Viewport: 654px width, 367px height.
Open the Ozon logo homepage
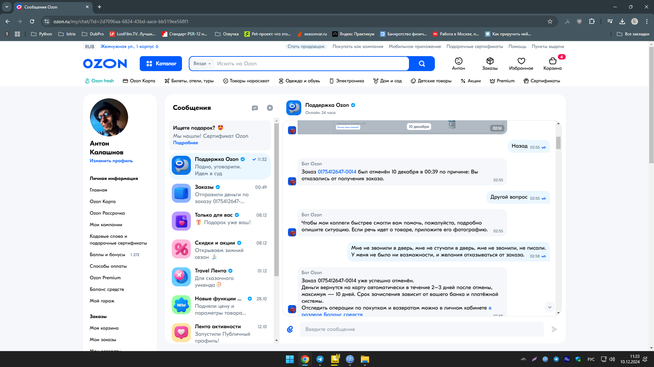pos(105,64)
